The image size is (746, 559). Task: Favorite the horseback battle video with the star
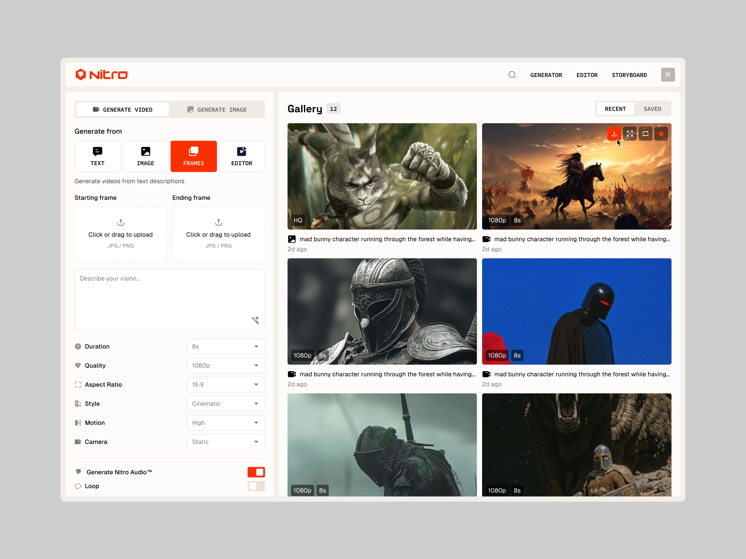point(661,134)
